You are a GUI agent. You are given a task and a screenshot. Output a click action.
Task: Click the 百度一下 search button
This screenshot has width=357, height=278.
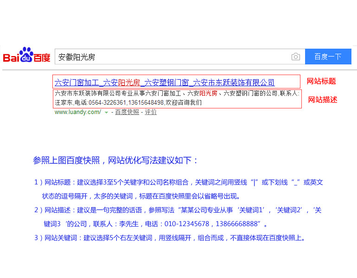click(x=328, y=57)
